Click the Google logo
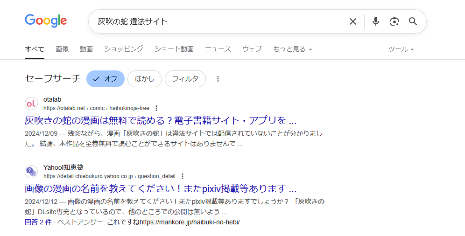This screenshot has height=236, width=465. (x=46, y=21)
